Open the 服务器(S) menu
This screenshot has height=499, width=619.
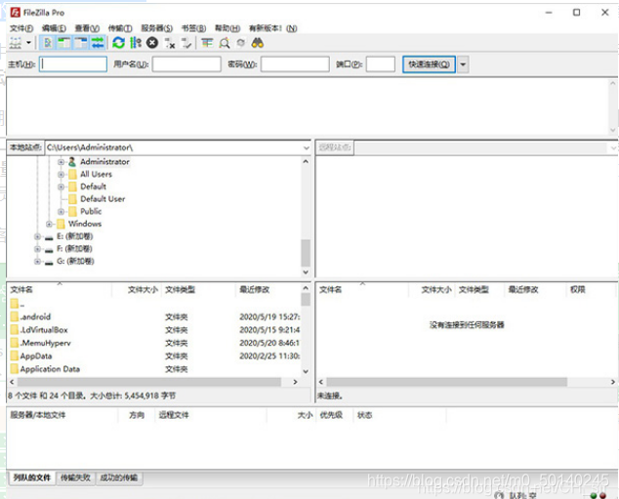[157, 28]
